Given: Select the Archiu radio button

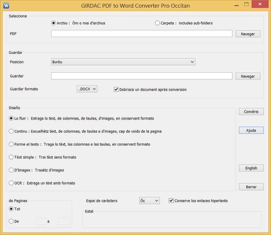Looking at the screenshot, I should (54, 23).
